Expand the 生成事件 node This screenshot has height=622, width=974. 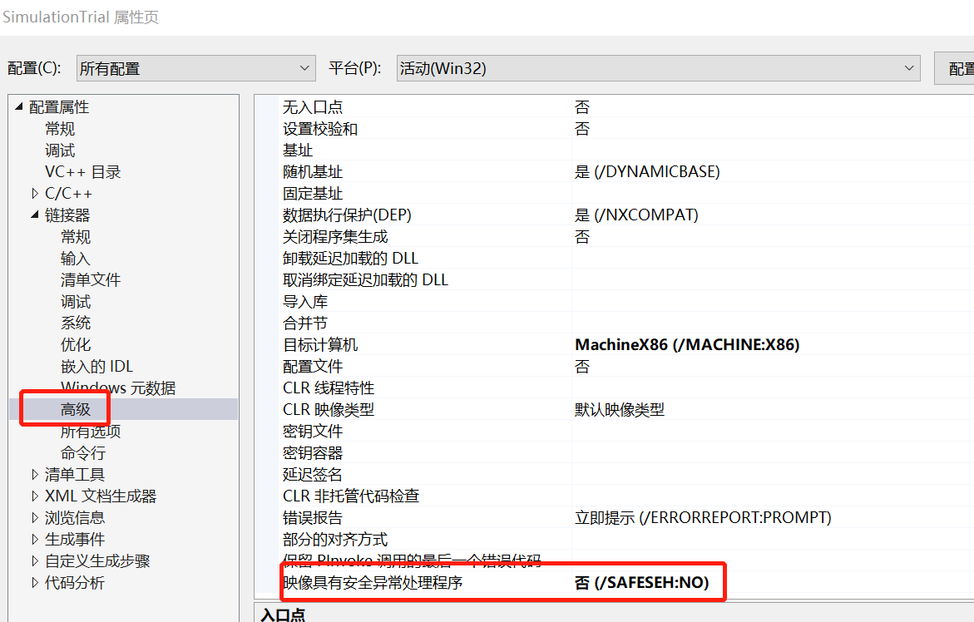point(35,539)
